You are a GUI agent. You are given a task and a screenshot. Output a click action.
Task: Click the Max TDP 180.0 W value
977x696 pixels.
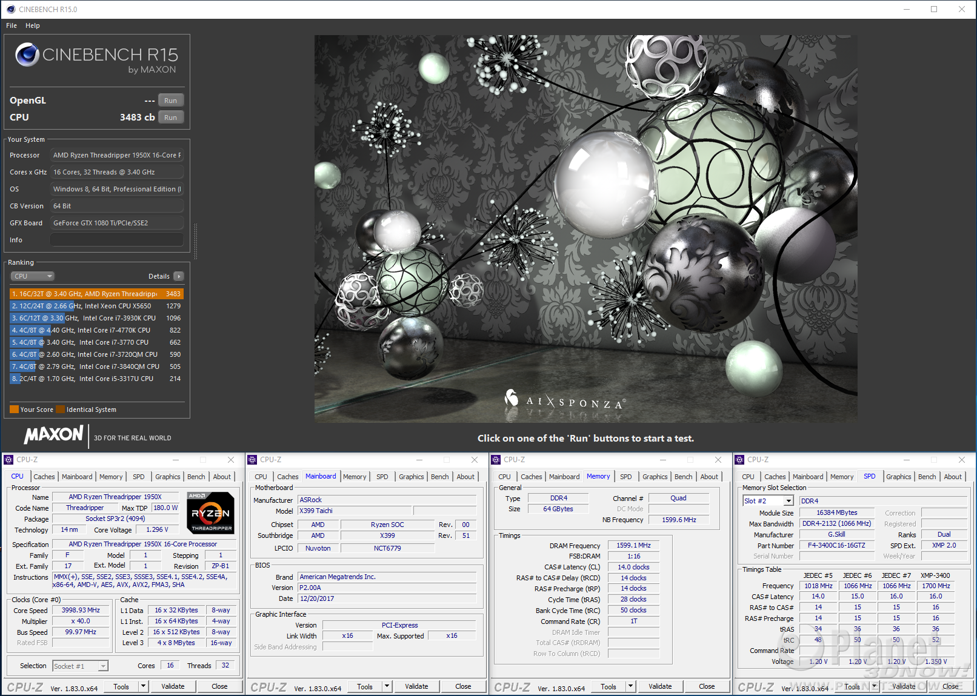165,508
